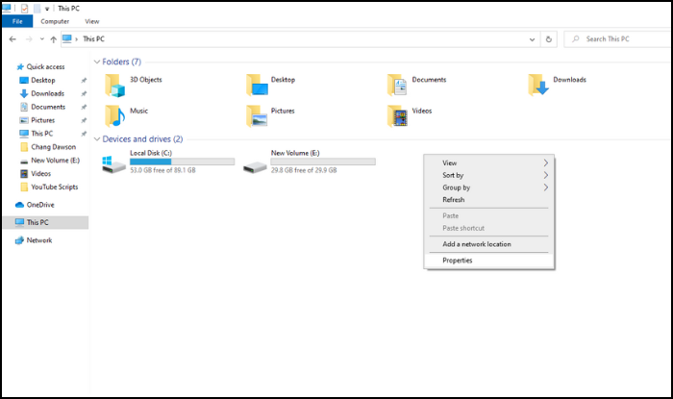Open the Documents folder icon in Folders
673x399 pixels.
(x=397, y=85)
